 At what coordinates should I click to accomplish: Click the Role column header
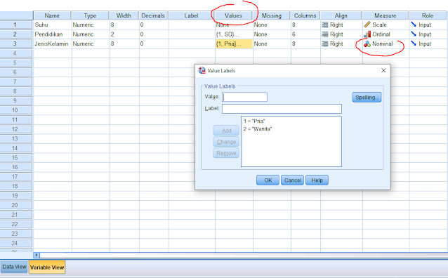pyautogui.click(x=428, y=15)
